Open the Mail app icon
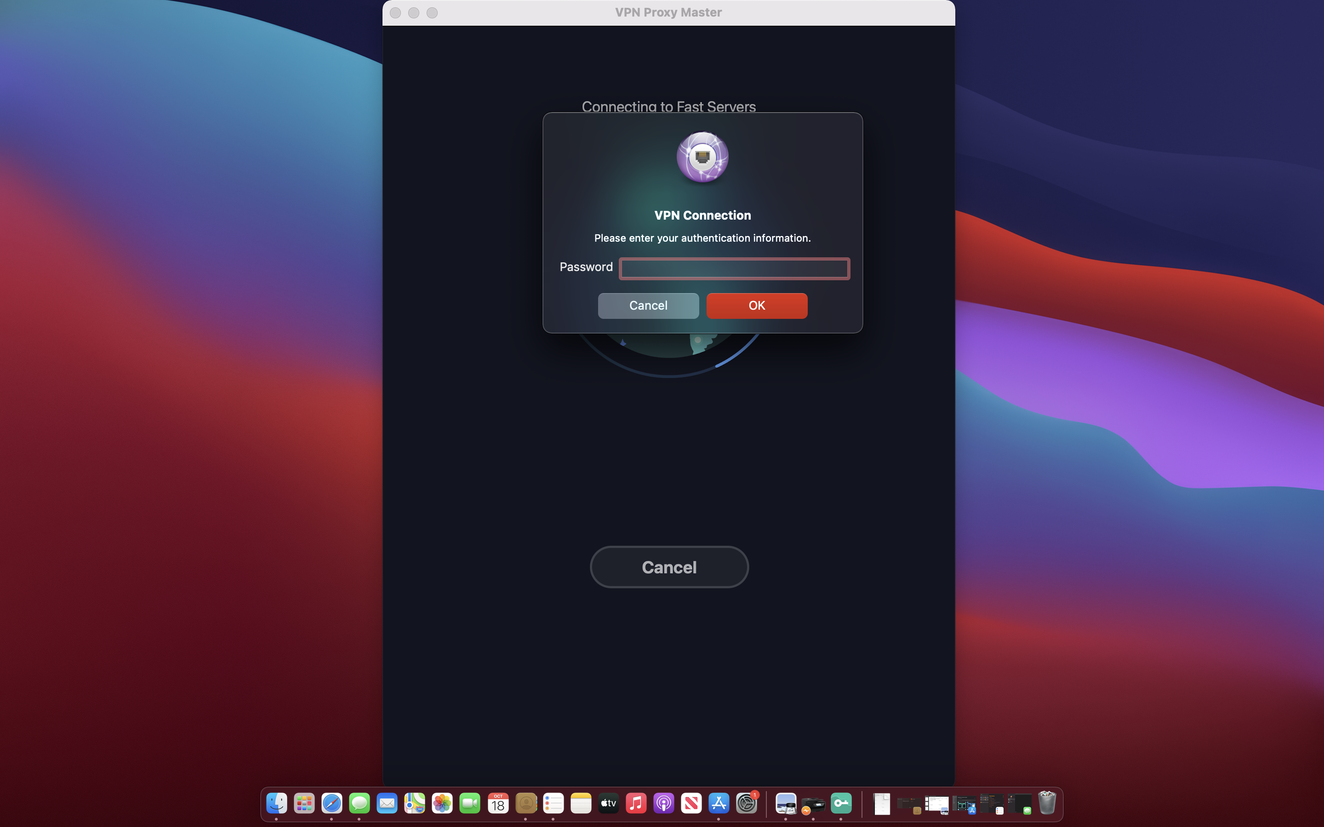Screen dimensions: 1324x827 click(x=387, y=804)
